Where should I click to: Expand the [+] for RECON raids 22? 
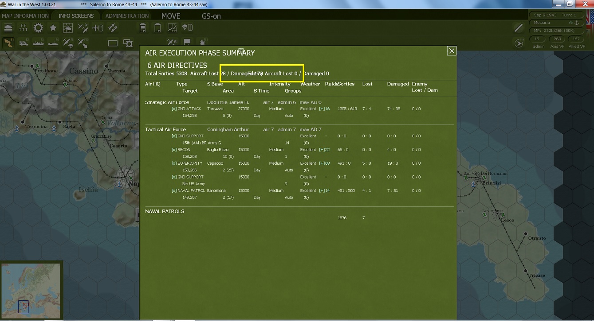click(322, 150)
